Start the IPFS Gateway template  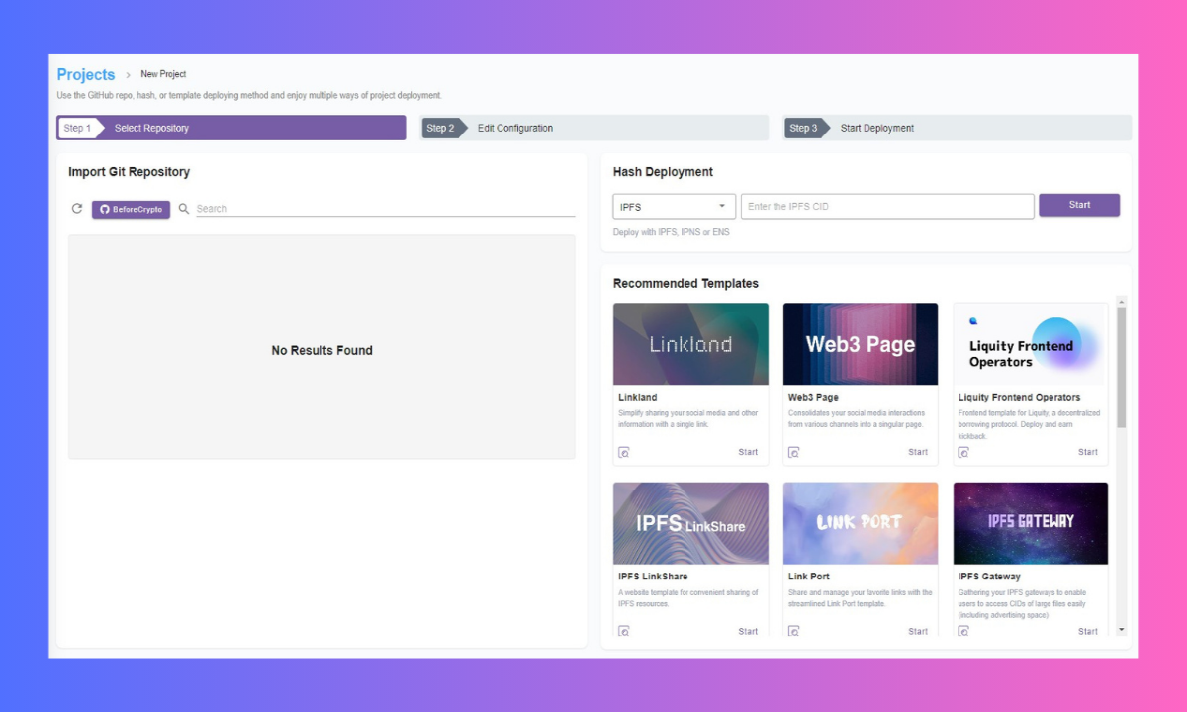click(x=1088, y=631)
